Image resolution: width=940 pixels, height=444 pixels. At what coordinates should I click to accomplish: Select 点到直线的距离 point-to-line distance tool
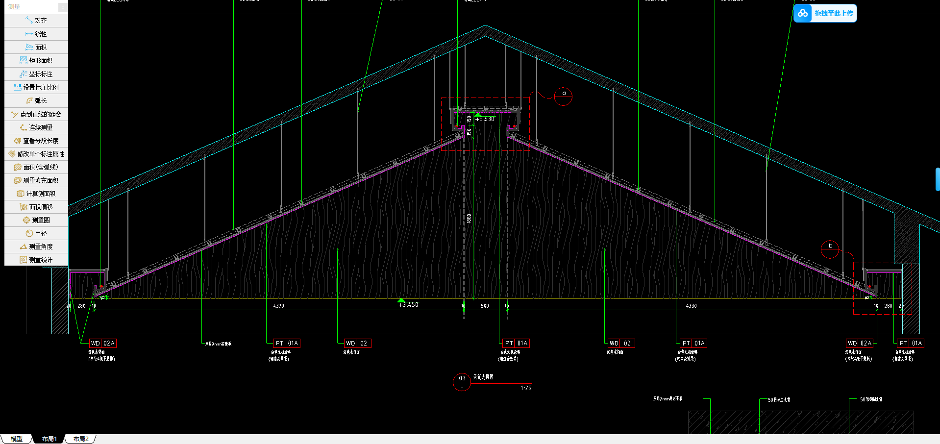pyautogui.click(x=36, y=114)
